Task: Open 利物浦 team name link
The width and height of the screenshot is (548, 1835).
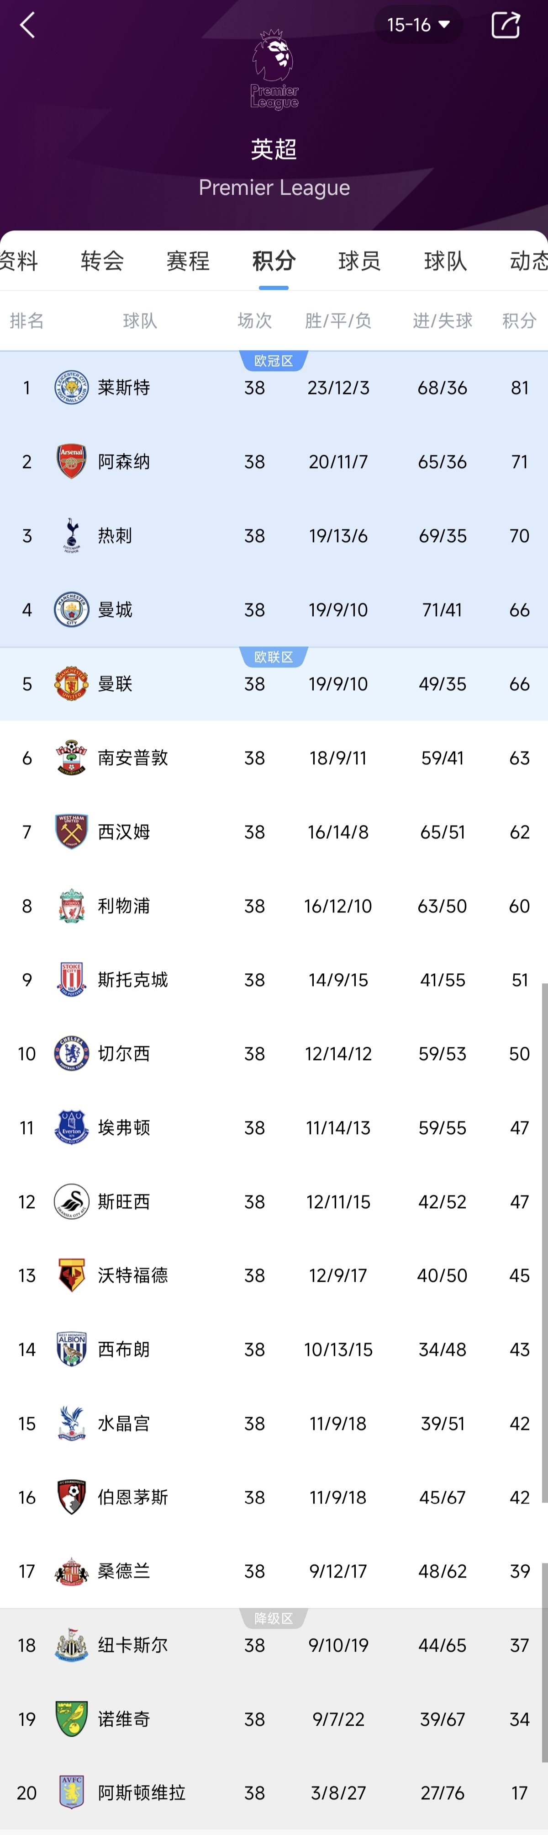Action: [124, 906]
